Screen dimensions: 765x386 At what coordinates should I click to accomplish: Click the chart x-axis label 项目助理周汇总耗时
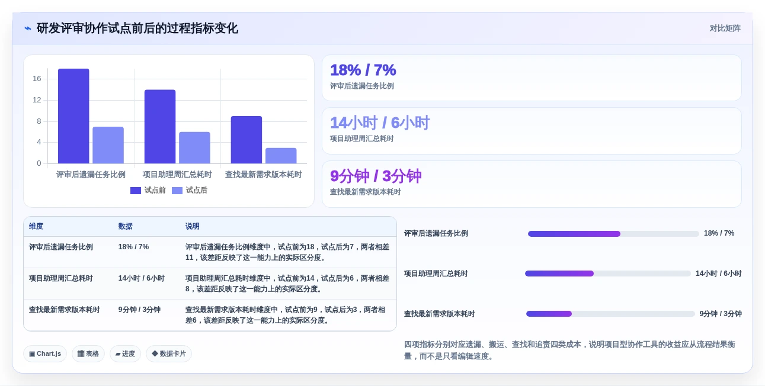[177, 175]
